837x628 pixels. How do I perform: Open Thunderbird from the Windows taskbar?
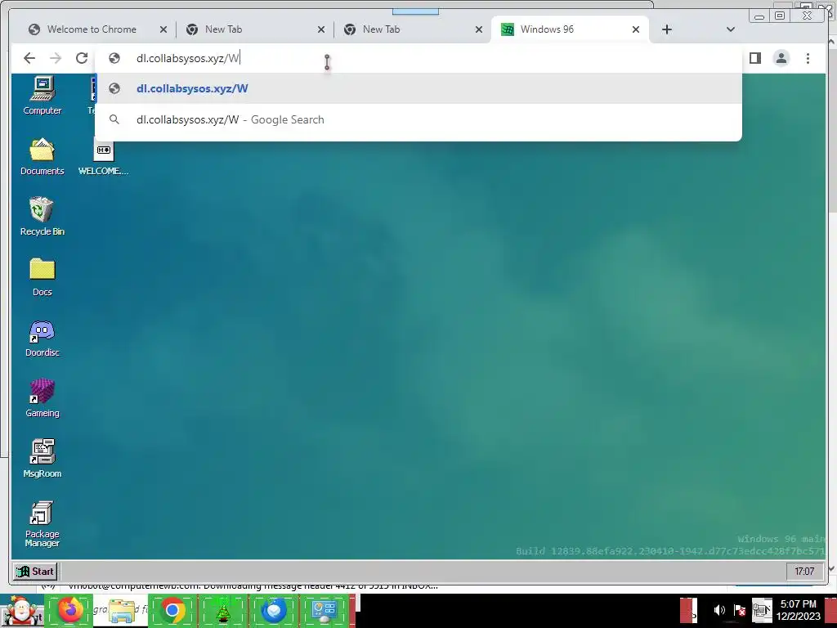pos(274,610)
